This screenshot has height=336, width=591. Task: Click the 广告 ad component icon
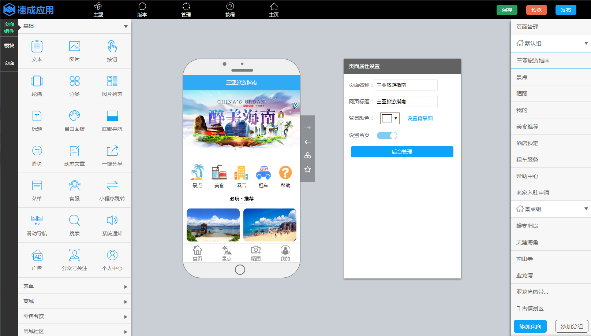pos(37,255)
